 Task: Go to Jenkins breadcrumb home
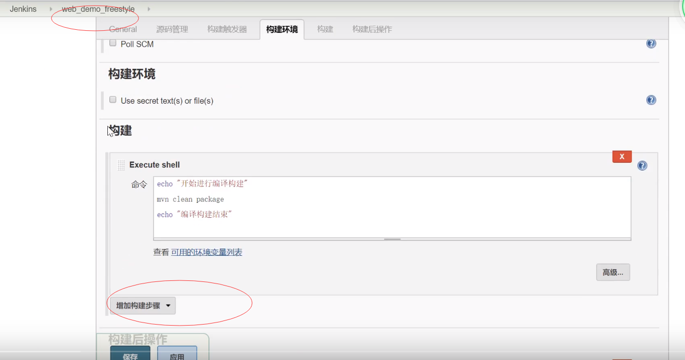click(x=23, y=9)
